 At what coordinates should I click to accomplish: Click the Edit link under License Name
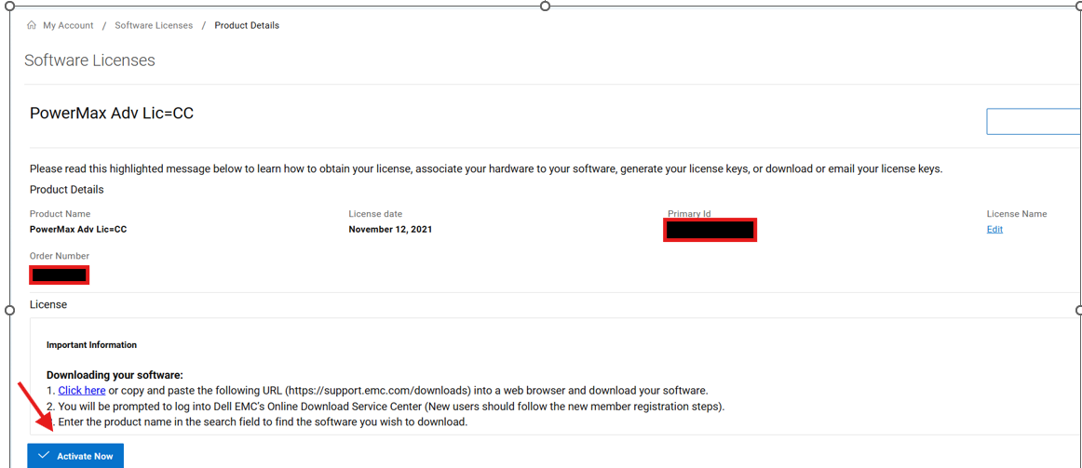pos(994,229)
